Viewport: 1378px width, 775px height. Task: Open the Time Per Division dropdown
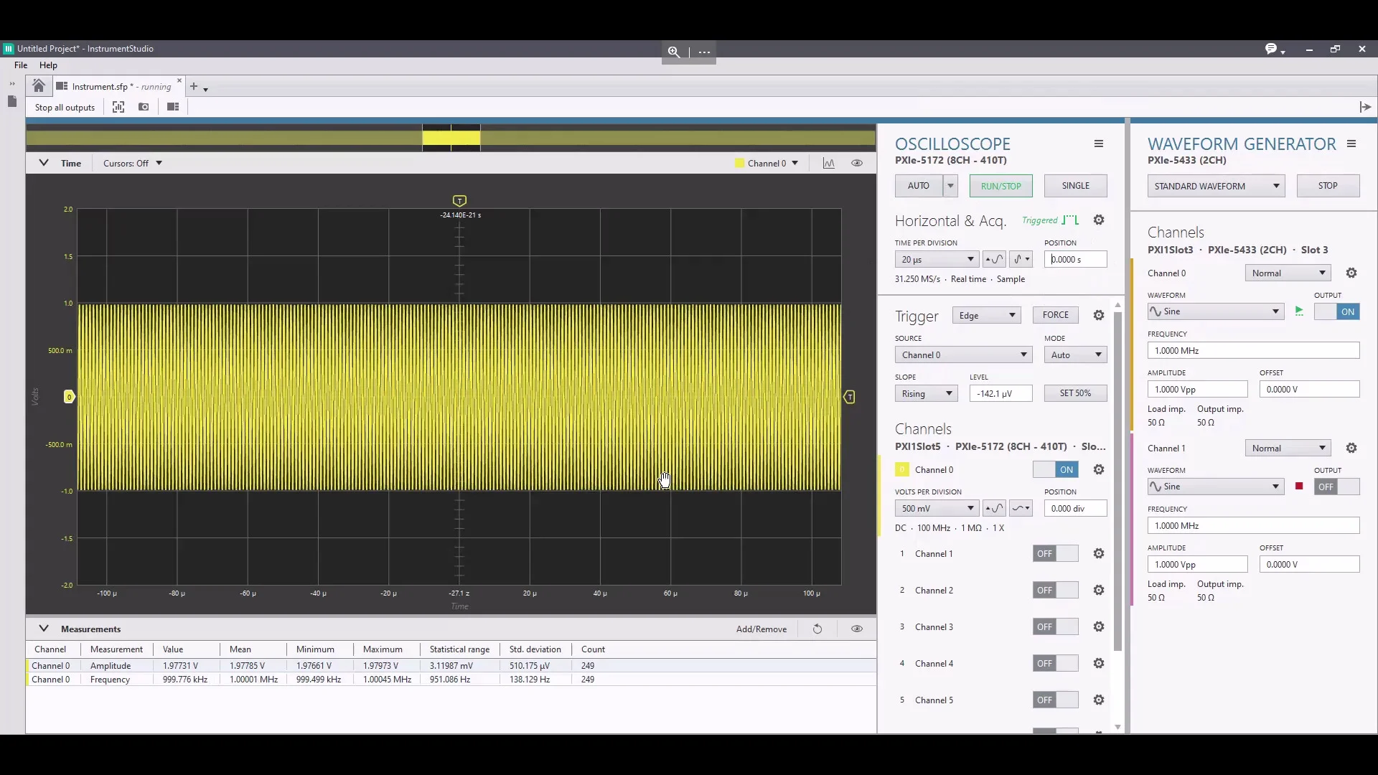[x=937, y=260]
